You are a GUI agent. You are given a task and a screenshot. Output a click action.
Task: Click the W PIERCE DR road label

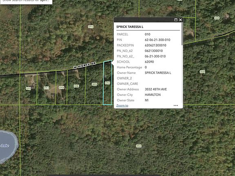click(x=85, y=66)
